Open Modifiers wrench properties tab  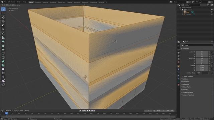click(x=179, y=69)
